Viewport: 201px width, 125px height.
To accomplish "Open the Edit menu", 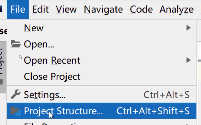I will 41,9.
